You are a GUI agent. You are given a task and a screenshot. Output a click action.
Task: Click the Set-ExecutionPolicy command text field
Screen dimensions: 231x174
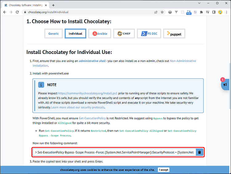click(x=114, y=152)
